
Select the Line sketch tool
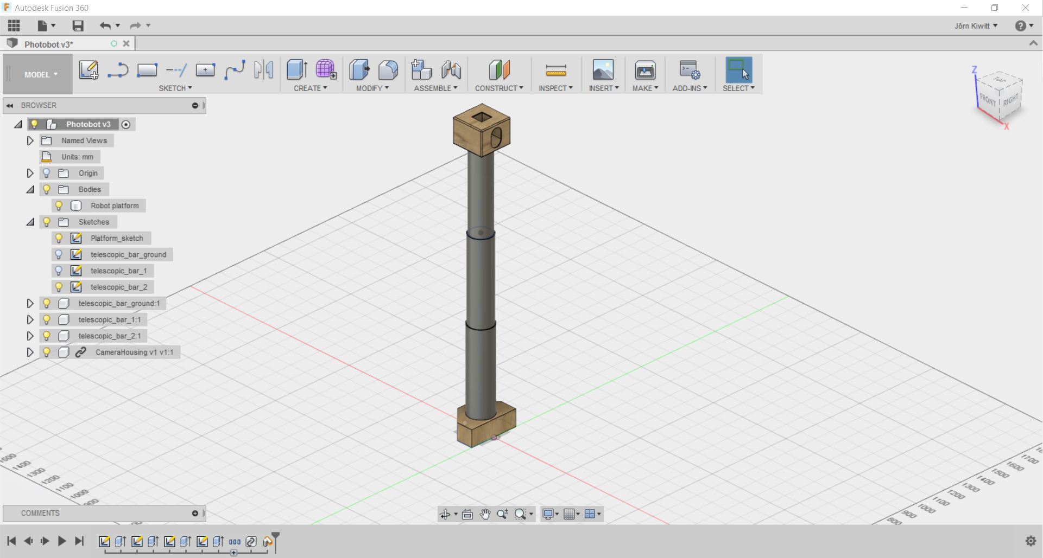[118, 70]
